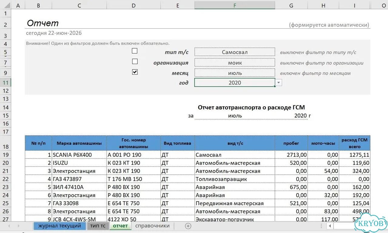Click horizontal scrollbar left arrow

pos(330,226)
